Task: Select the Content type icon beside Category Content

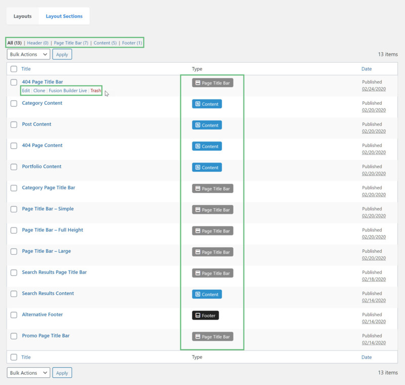Action: [x=207, y=104]
